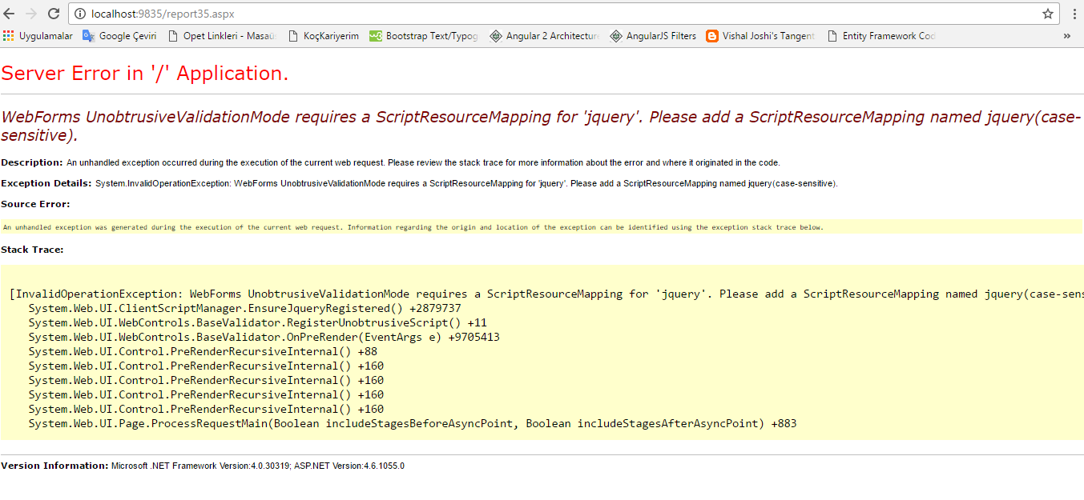Click the Page.ProcessRequestMain stack trace line

click(413, 423)
